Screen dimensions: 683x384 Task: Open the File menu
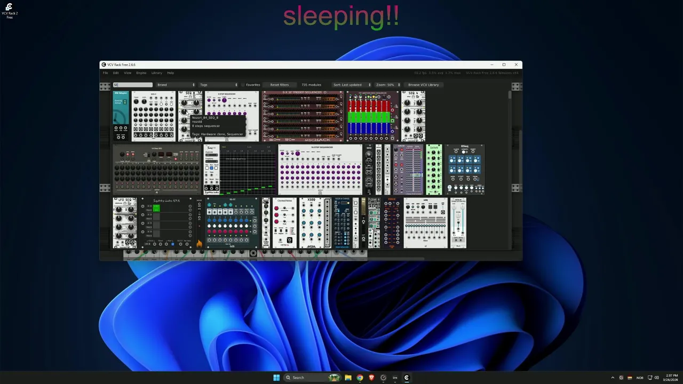point(105,73)
